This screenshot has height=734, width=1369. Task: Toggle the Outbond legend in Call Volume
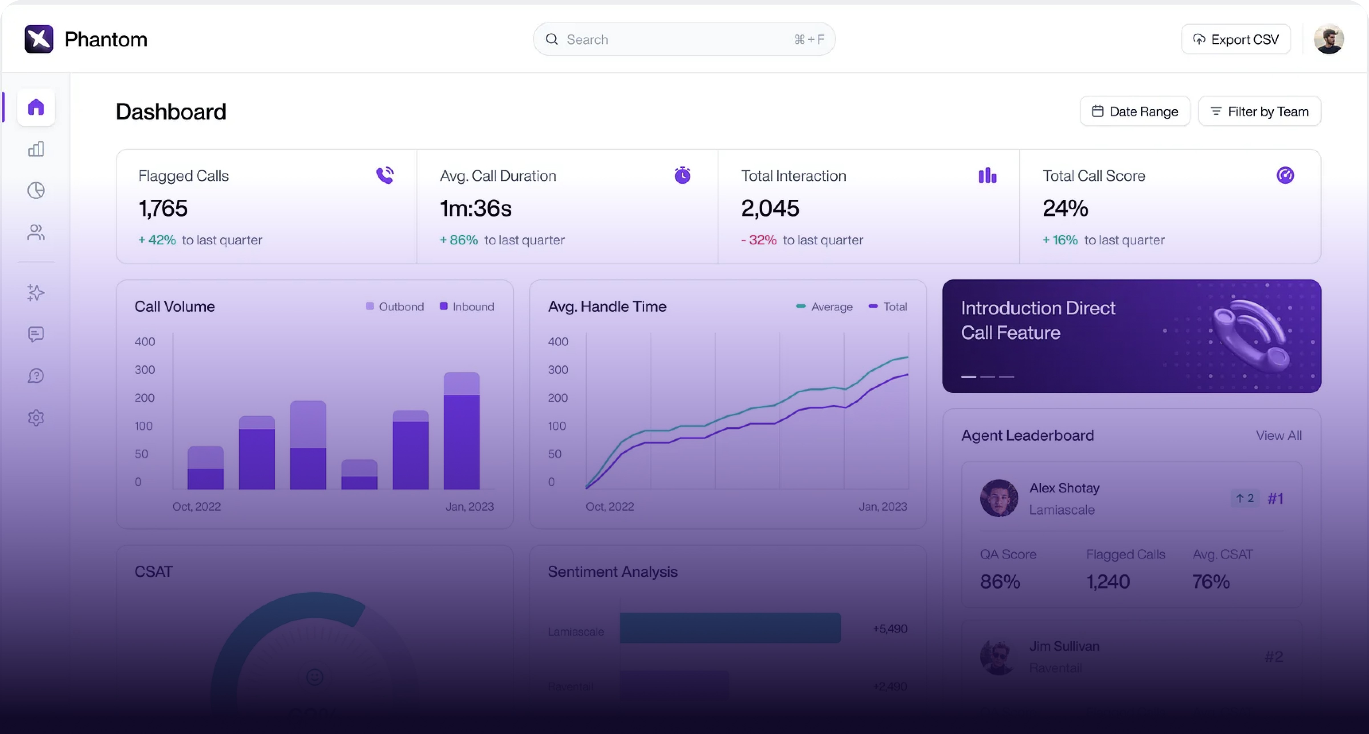click(x=395, y=307)
